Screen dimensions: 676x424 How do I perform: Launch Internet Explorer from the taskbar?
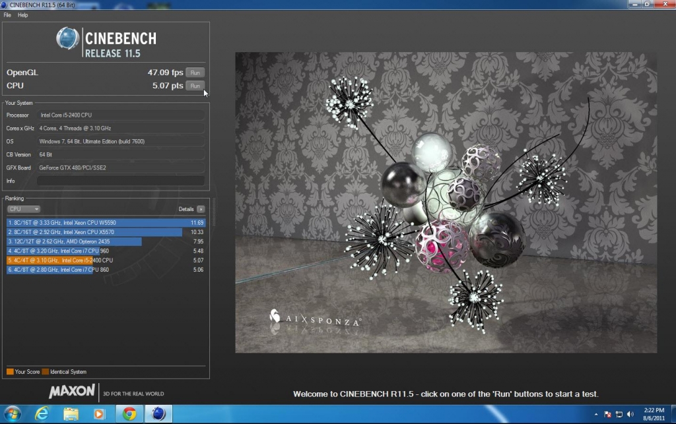pyautogui.click(x=42, y=414)
